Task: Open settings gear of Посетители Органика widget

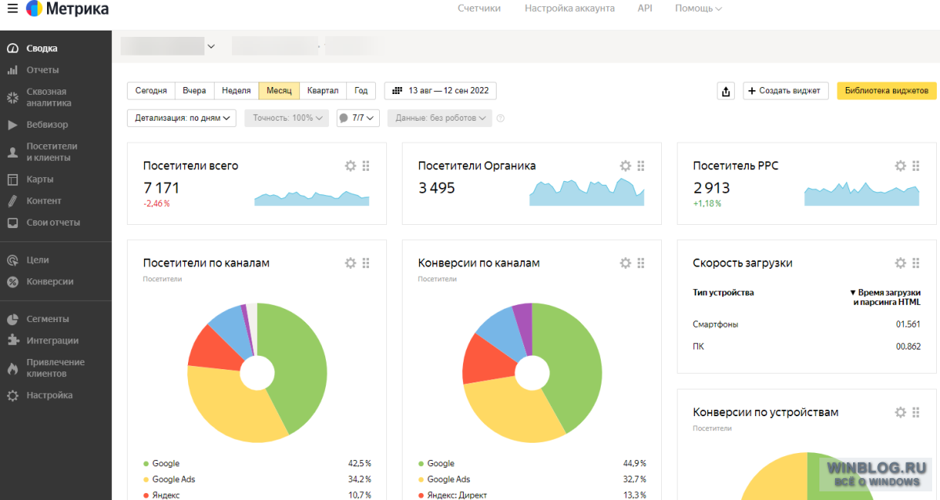Action: pos(625,166)
